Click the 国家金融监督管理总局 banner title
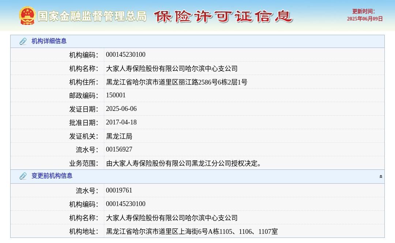The image size is (395, 243). [x=92, y=16]
